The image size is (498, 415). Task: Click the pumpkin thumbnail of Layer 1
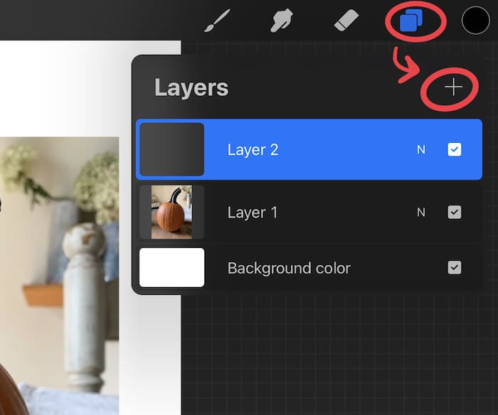click(x=172, y=212)
